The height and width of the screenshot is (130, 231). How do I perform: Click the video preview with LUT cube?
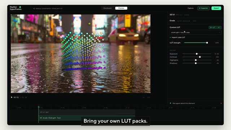click(x=80, y=54)
